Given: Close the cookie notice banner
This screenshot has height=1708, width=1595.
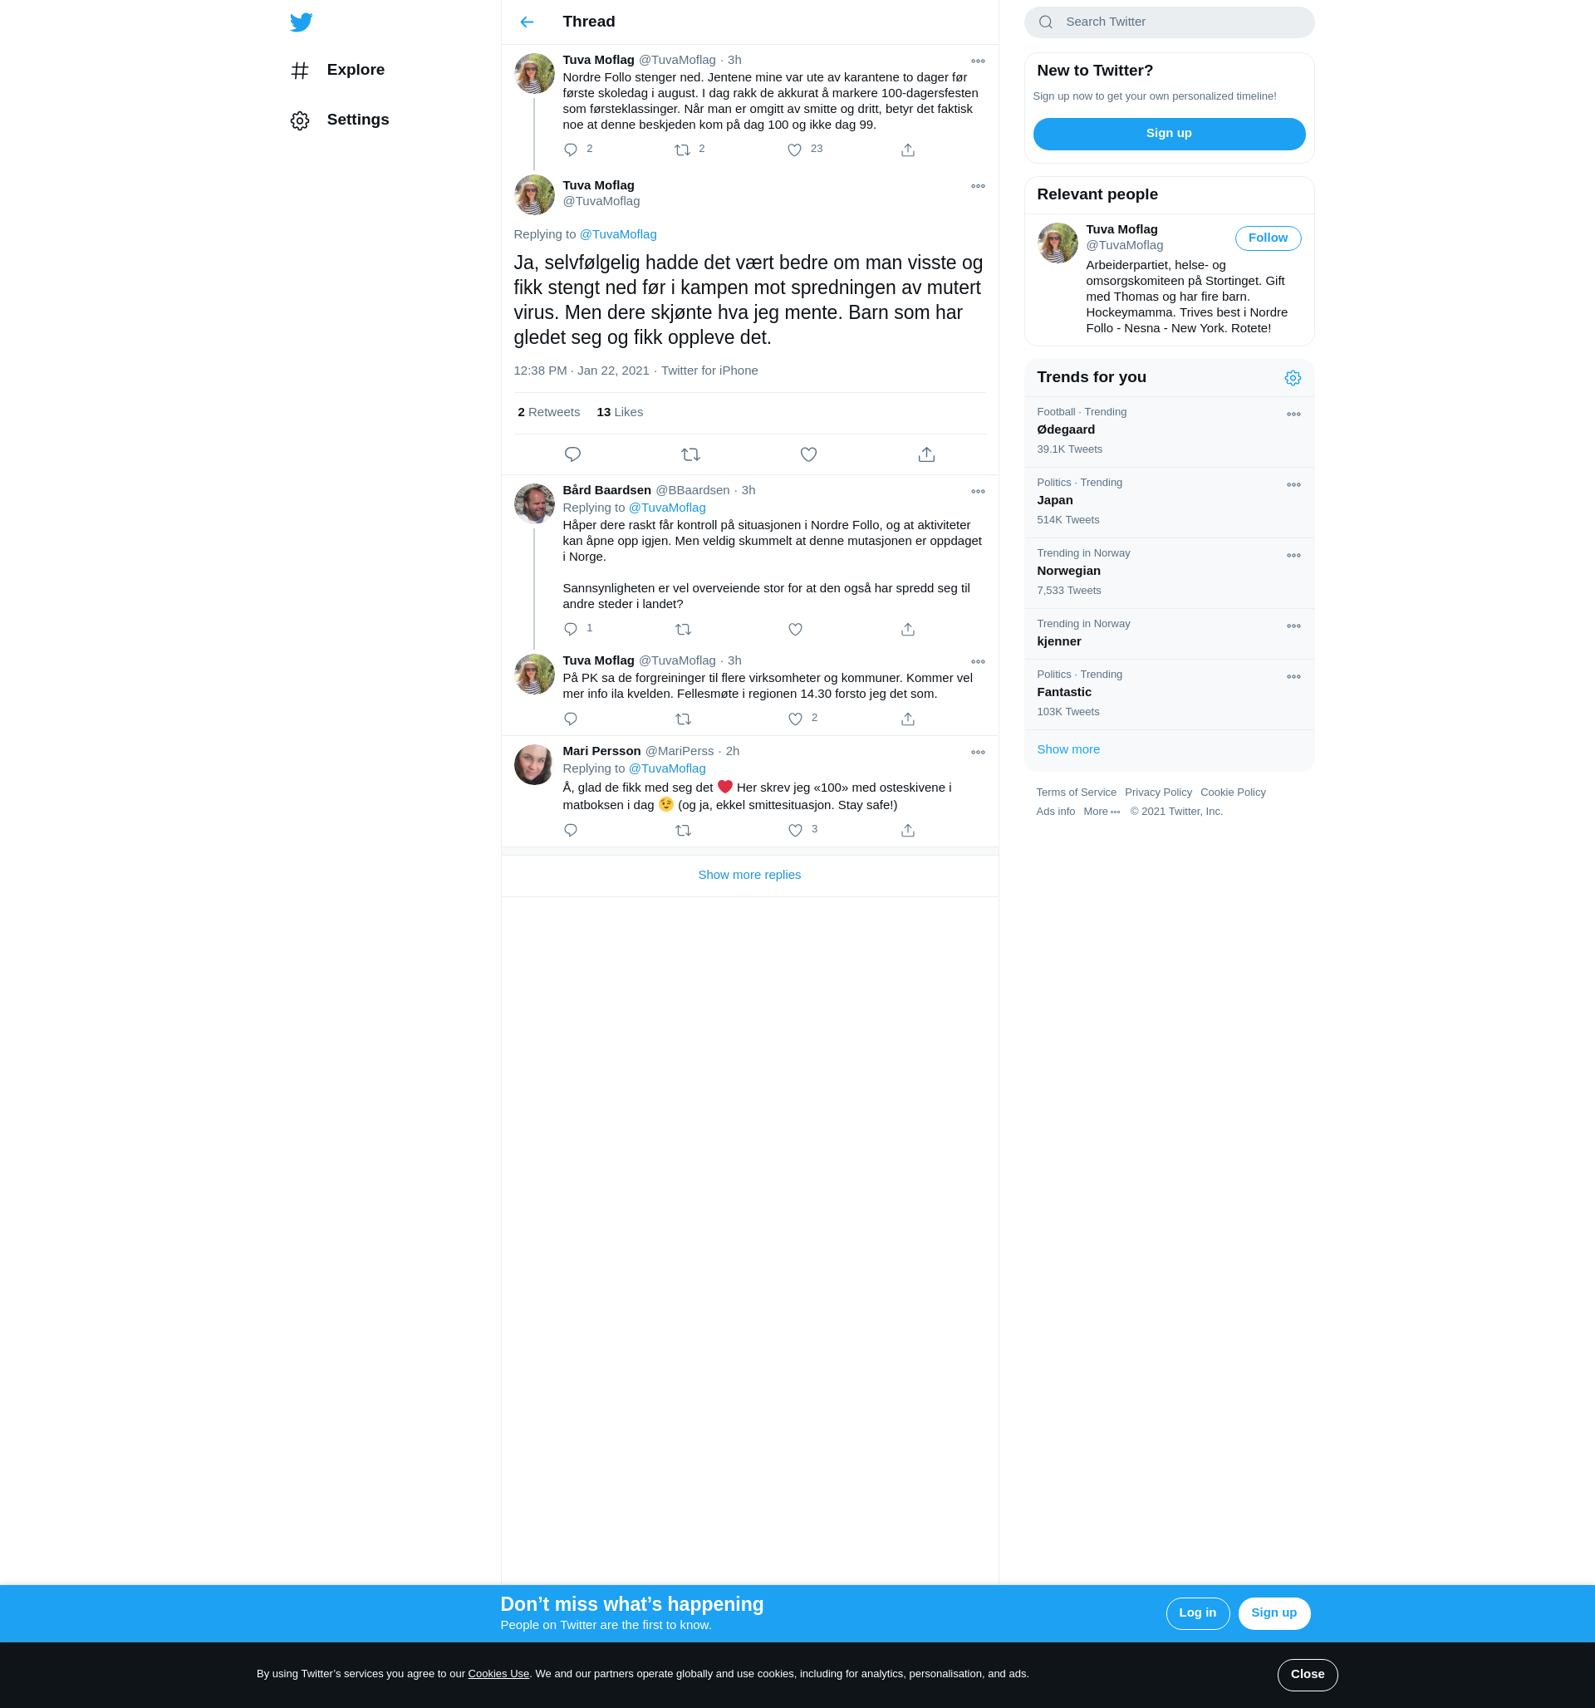Looking at the screenshot, I should (1306, 1675).
